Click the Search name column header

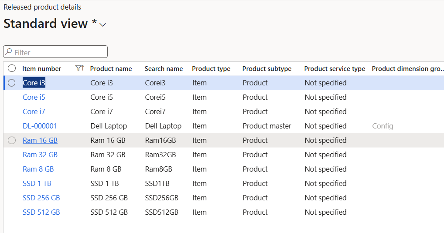[x=164, y=69]
